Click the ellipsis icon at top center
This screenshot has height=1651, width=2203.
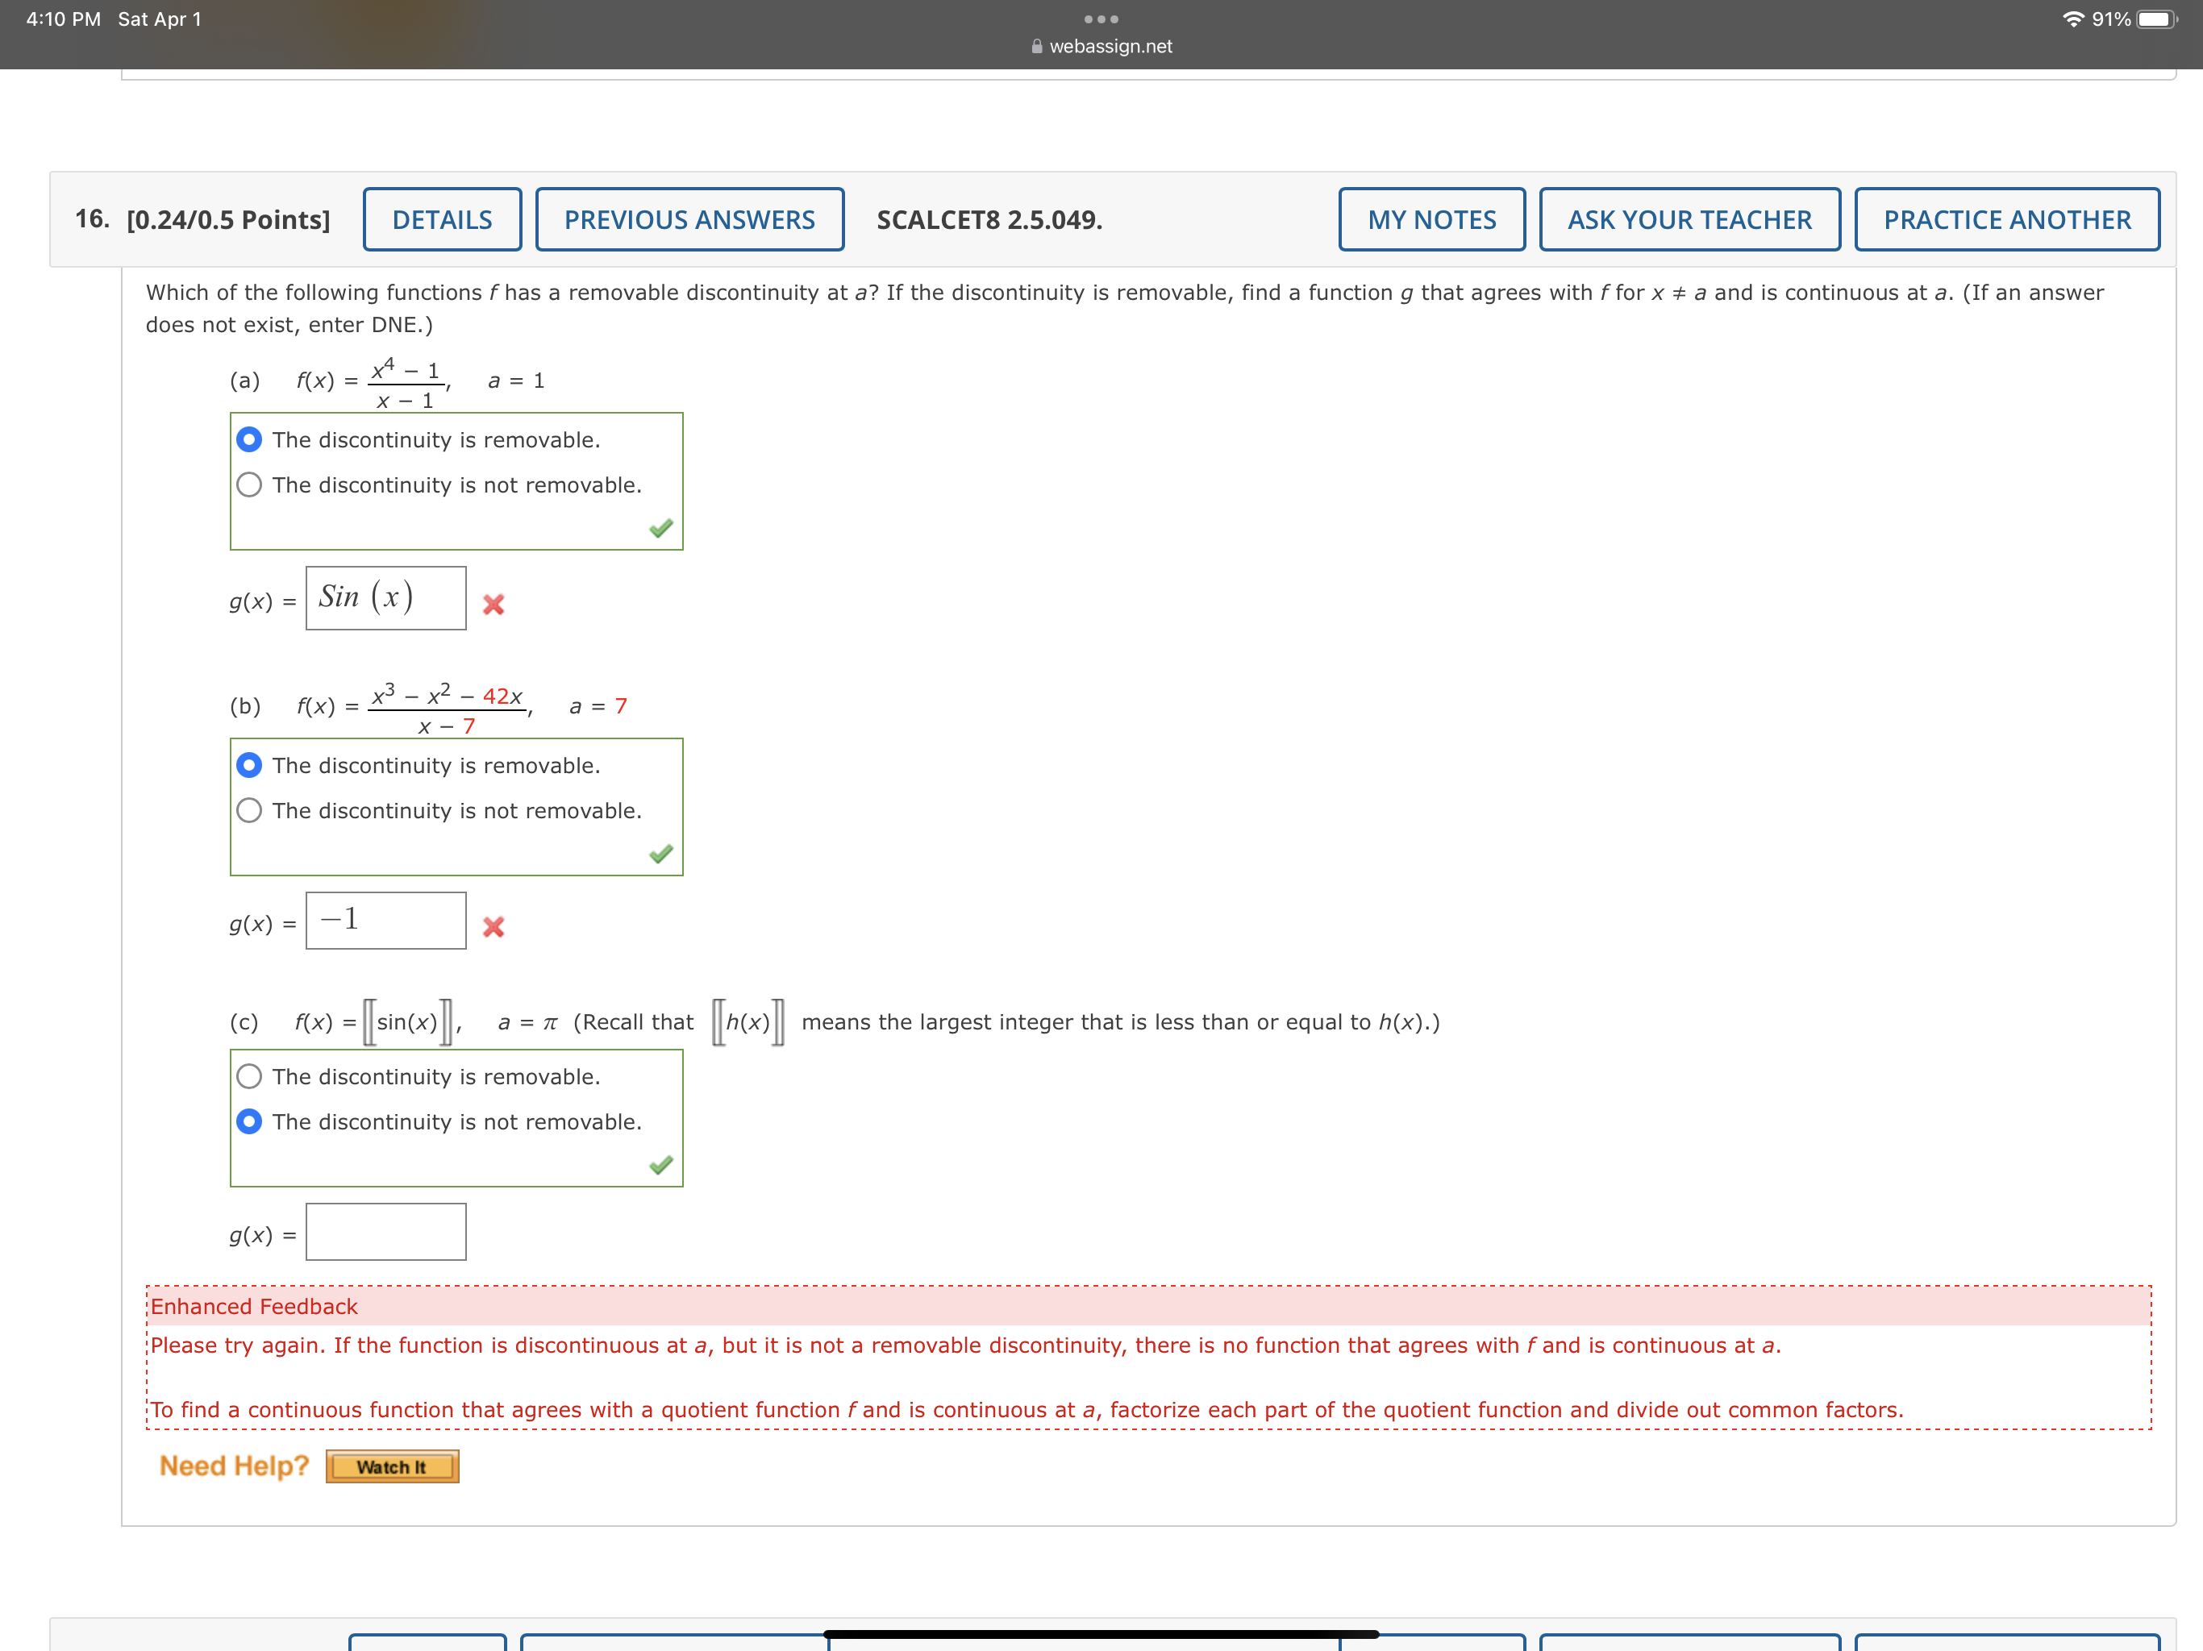[x=1101, y=18]
